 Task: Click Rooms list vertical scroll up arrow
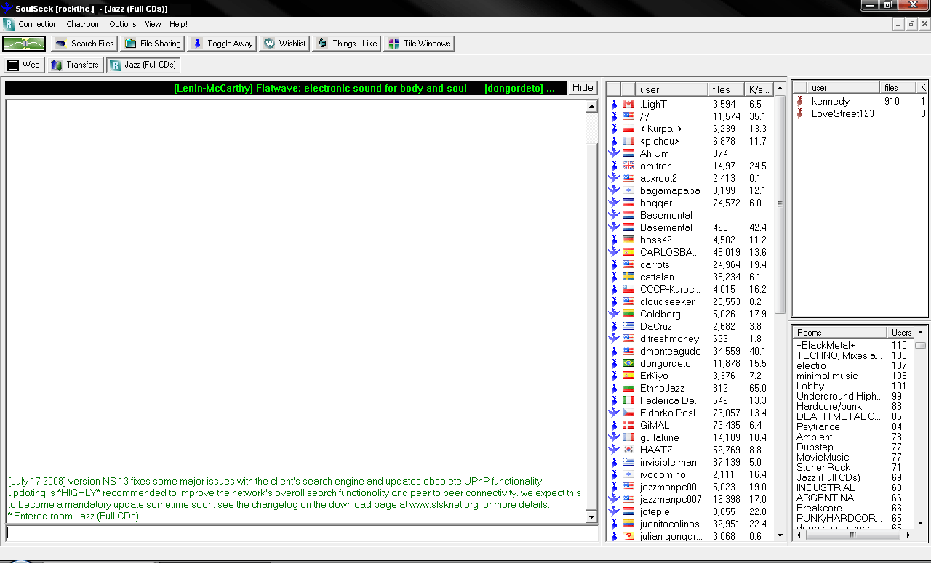[x=920, y=332]
